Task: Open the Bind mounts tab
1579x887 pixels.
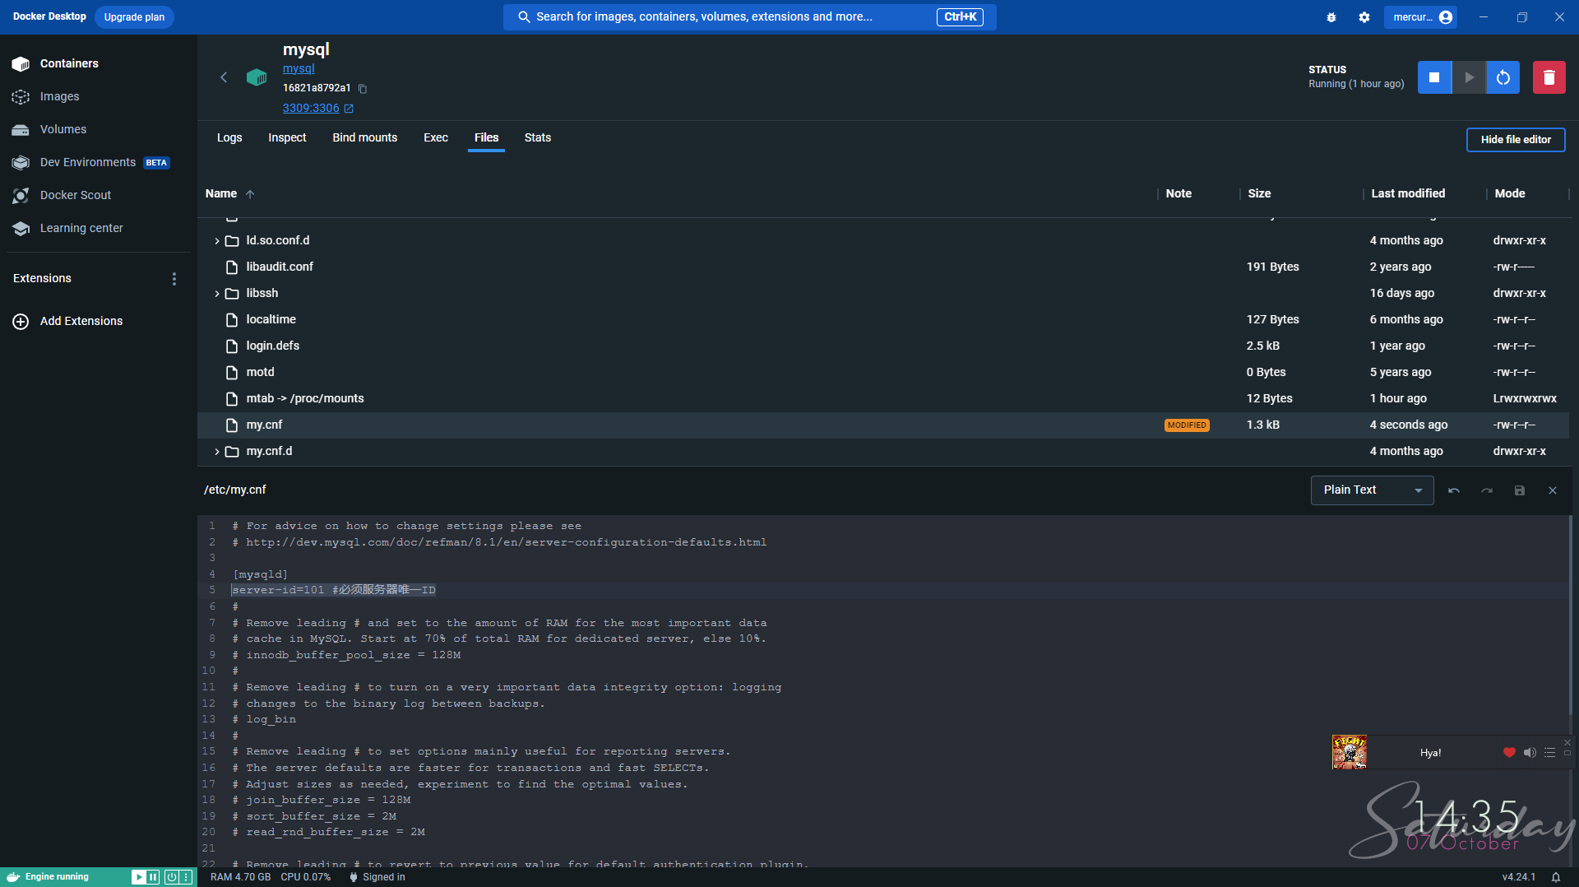Action: click(x=364, y=138)
